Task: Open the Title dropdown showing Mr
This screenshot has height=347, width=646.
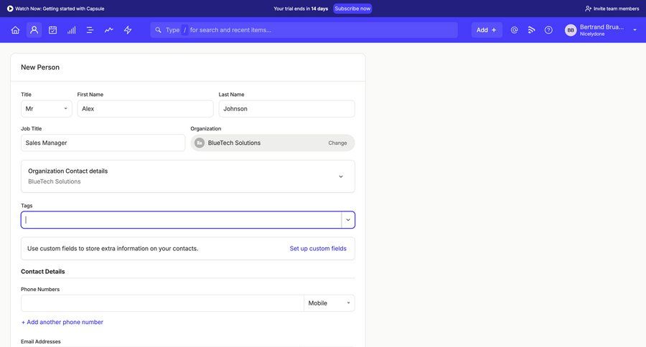Action: [47, 109]
